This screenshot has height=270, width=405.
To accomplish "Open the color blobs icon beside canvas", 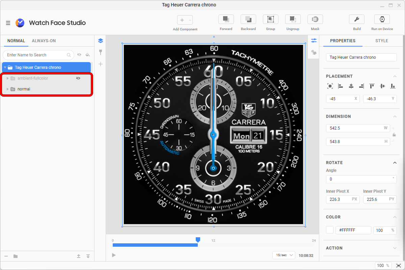I will coord(314,52).
